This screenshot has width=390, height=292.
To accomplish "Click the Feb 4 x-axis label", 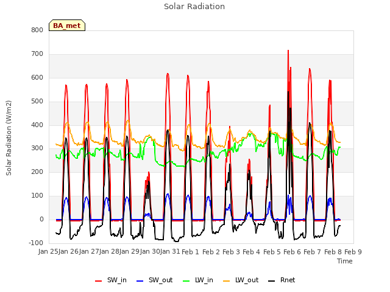I will [251, 252].
